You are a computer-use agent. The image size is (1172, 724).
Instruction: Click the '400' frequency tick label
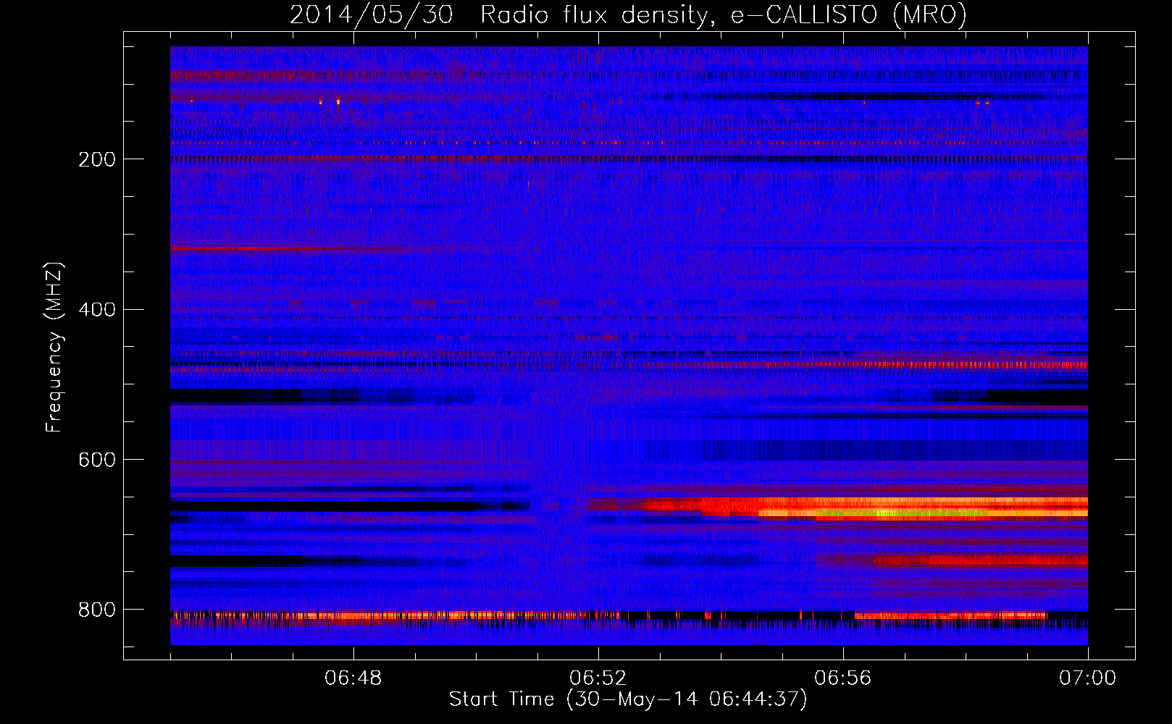point(97,310)
